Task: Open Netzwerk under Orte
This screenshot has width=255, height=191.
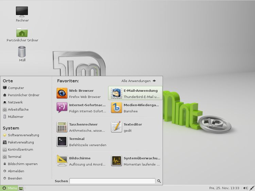Action: click(x=15, y=102)
